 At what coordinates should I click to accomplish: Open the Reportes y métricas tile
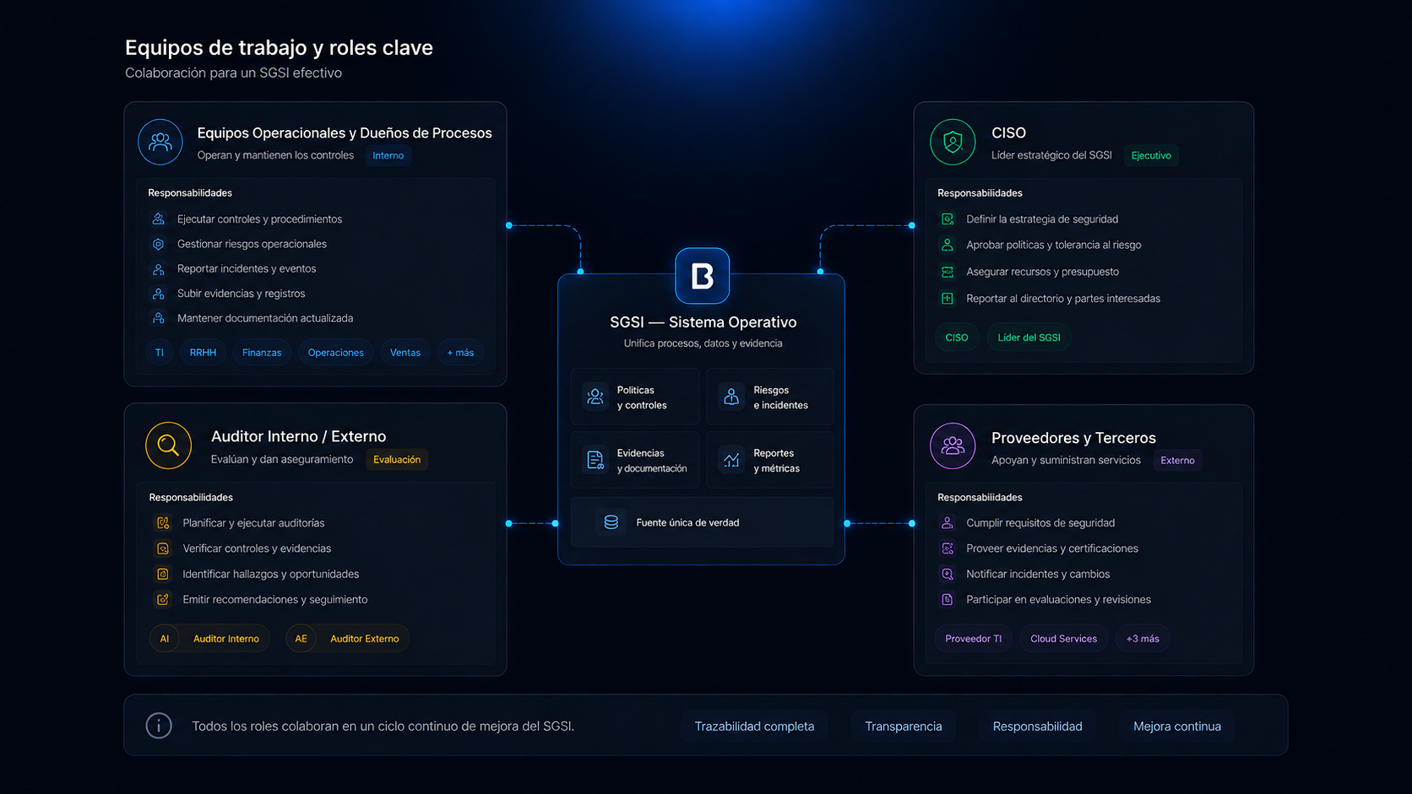point(770,460)
